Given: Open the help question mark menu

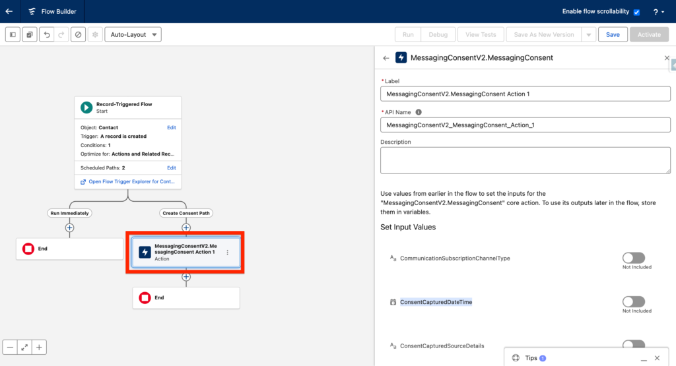Looking at the screenshot, I should (658, 12).
